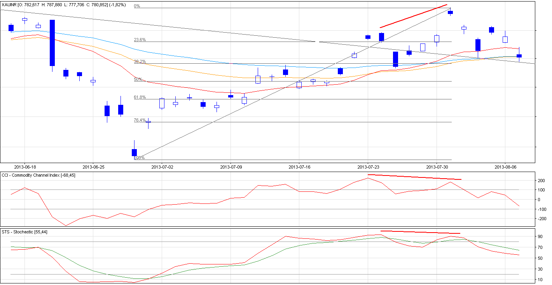Image resolution: width=552 pixels, height=285 pixels.
Task: Click the 30 value on Stochastic axis
Action: [540, 269]
